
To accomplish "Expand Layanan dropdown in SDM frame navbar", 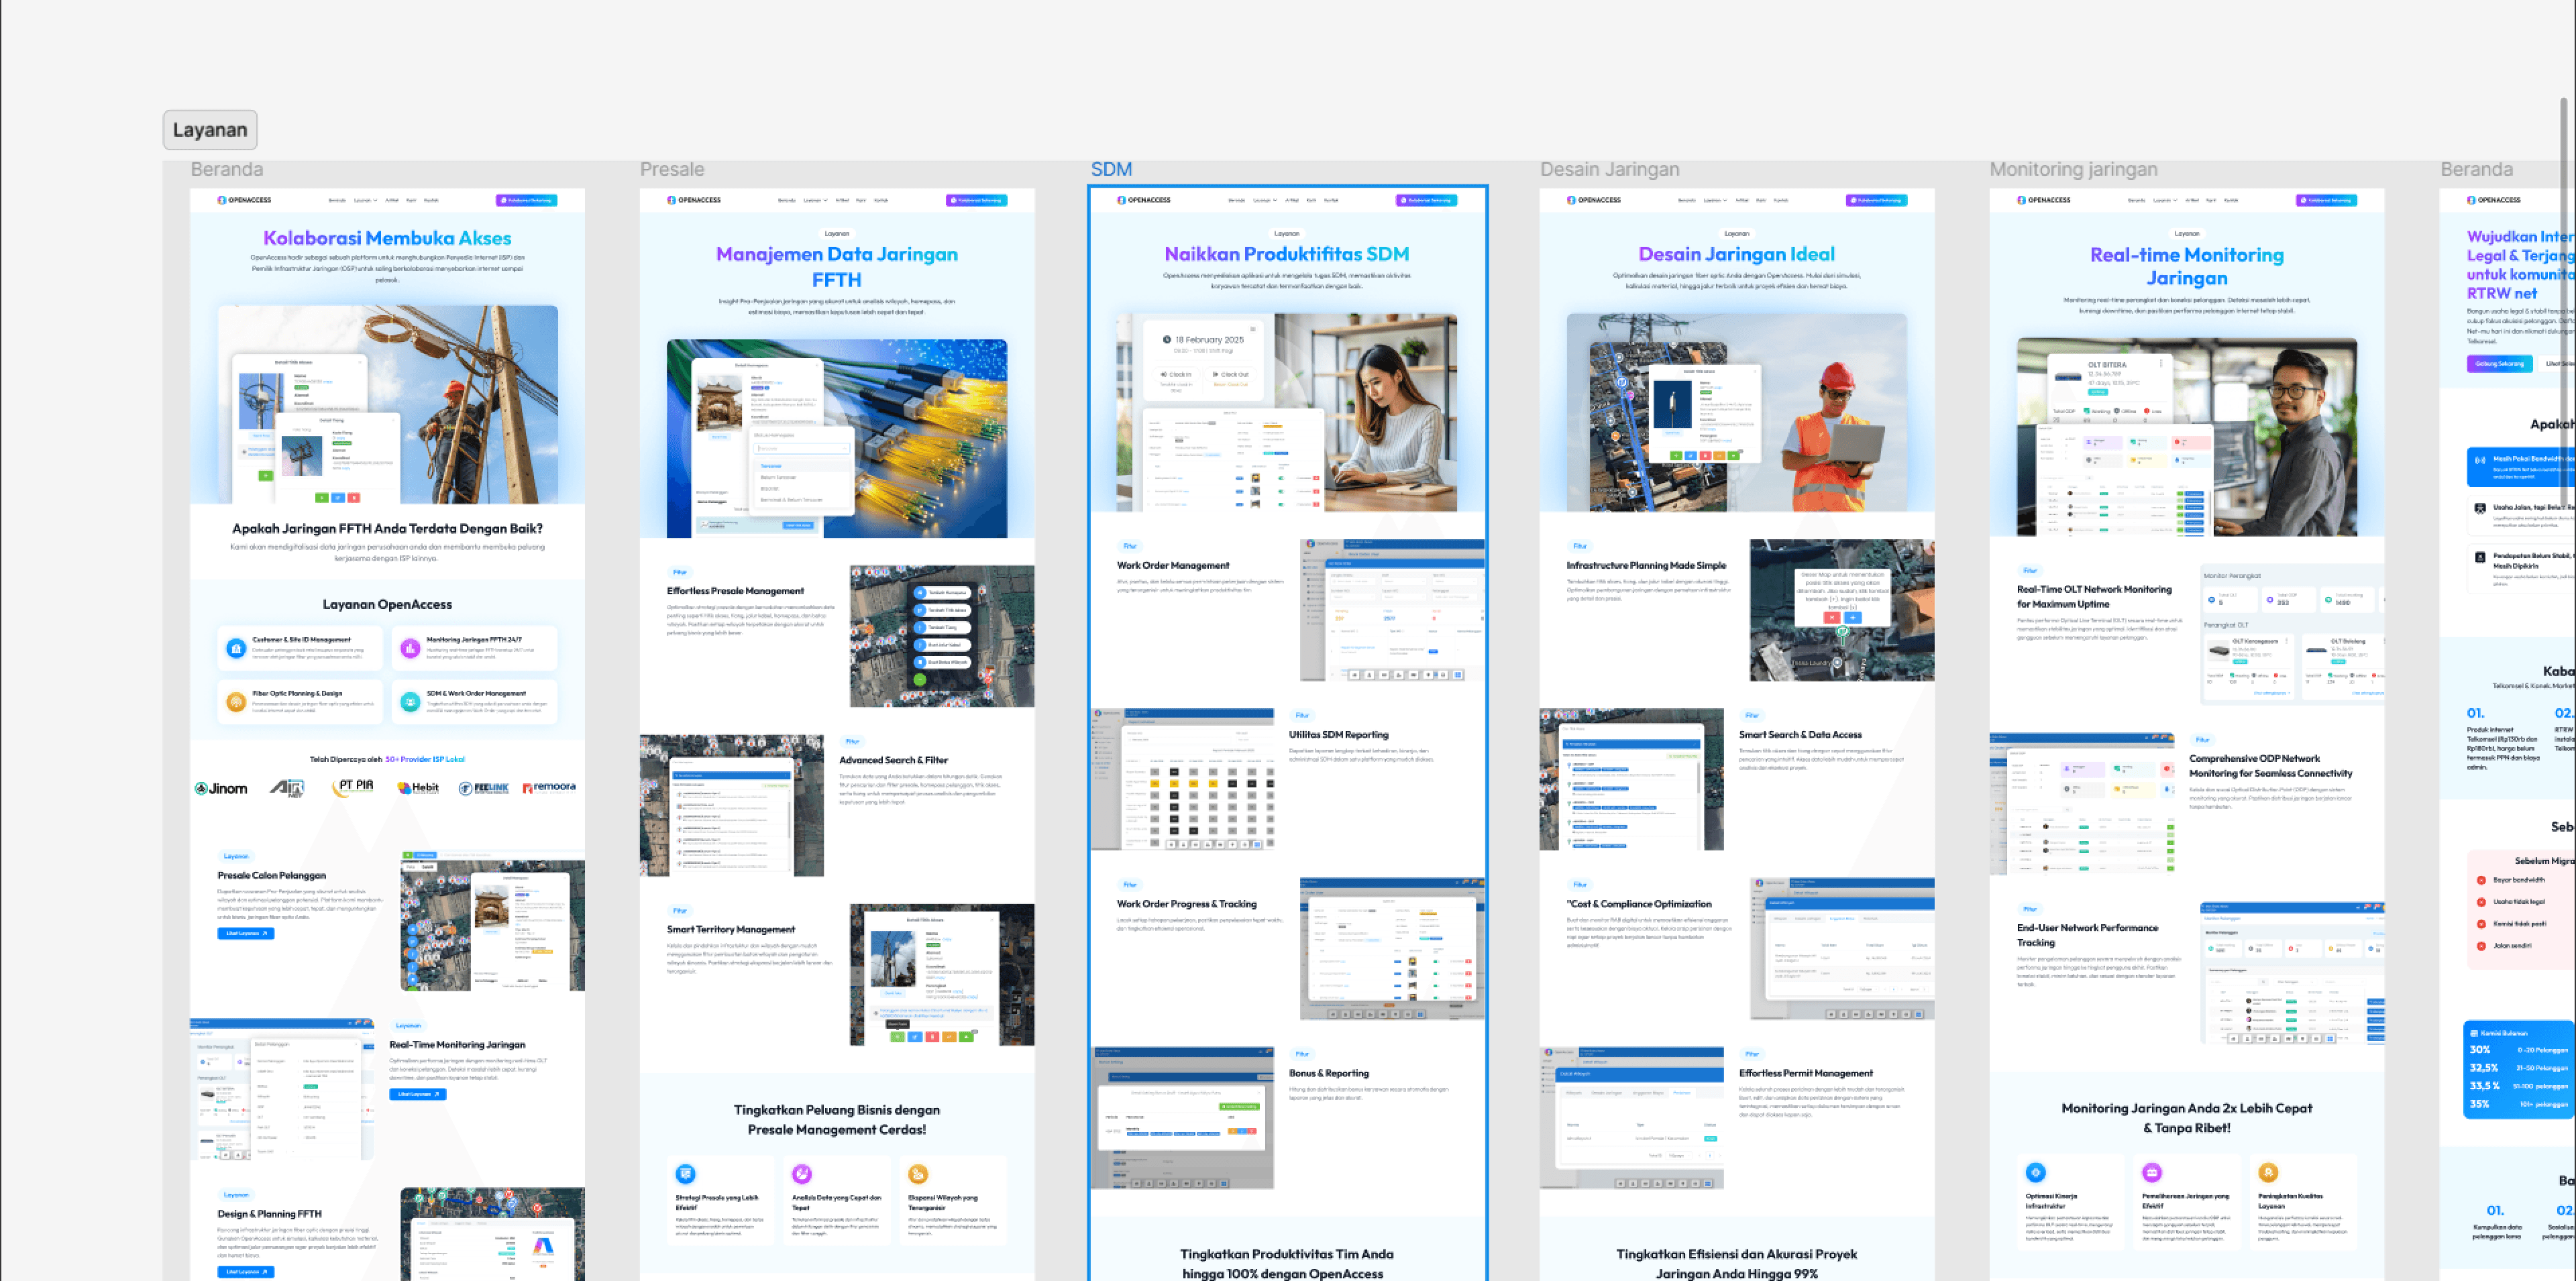I will click(x=1265, y=200).
